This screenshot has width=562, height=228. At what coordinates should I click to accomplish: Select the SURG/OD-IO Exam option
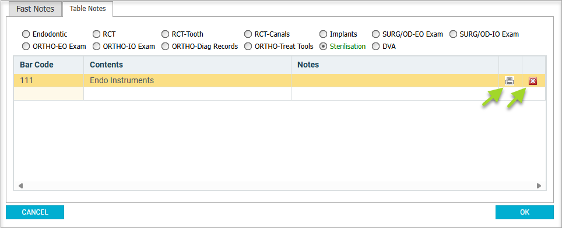tap(454, 34)
